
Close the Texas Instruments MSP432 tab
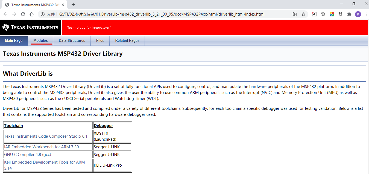[x=63, y=5]
